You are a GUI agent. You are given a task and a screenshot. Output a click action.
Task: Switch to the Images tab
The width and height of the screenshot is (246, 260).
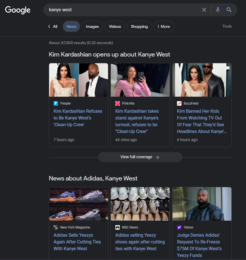(x=92, y=26)
